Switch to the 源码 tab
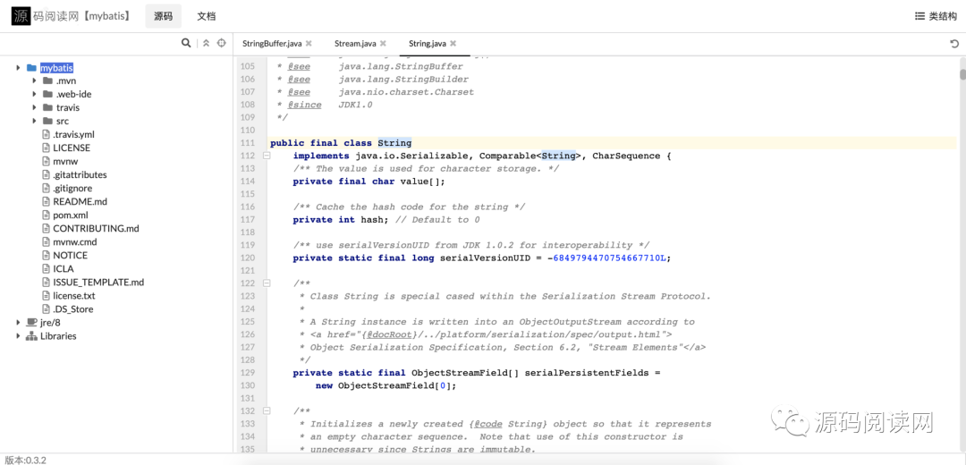 click(164, 16)
